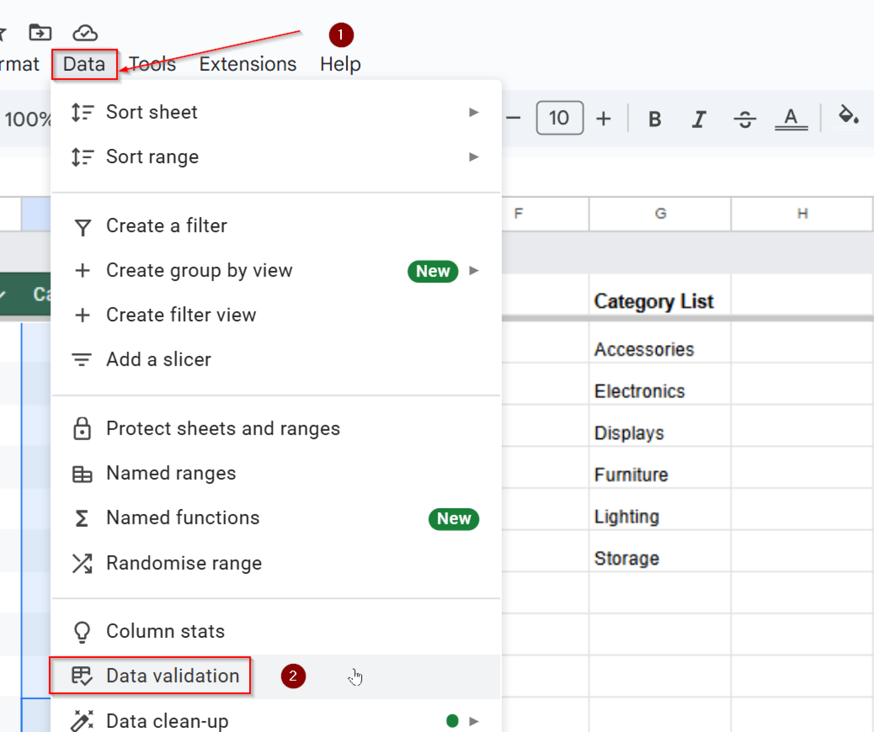Expand the Data clean-up submenu
Image resolution: width=874 pixels, height=732 pixels.
(x=474, y=720)
